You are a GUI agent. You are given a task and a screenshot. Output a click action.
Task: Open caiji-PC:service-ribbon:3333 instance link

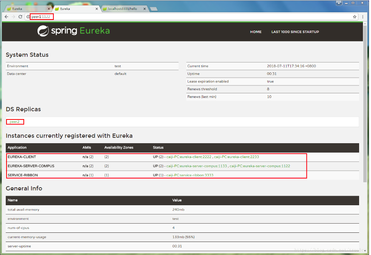click(x=190, y=175)
